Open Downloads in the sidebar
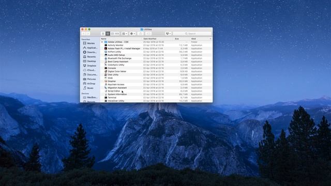 [90, 52]
